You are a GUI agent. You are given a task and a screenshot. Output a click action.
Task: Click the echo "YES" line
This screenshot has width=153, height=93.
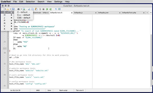pyautogui.click(x=23, y=42)
